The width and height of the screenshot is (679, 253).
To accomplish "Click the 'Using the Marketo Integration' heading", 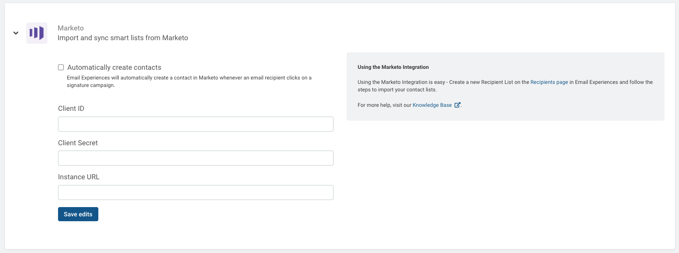I will pyautogui.click(x=393, y=67).
